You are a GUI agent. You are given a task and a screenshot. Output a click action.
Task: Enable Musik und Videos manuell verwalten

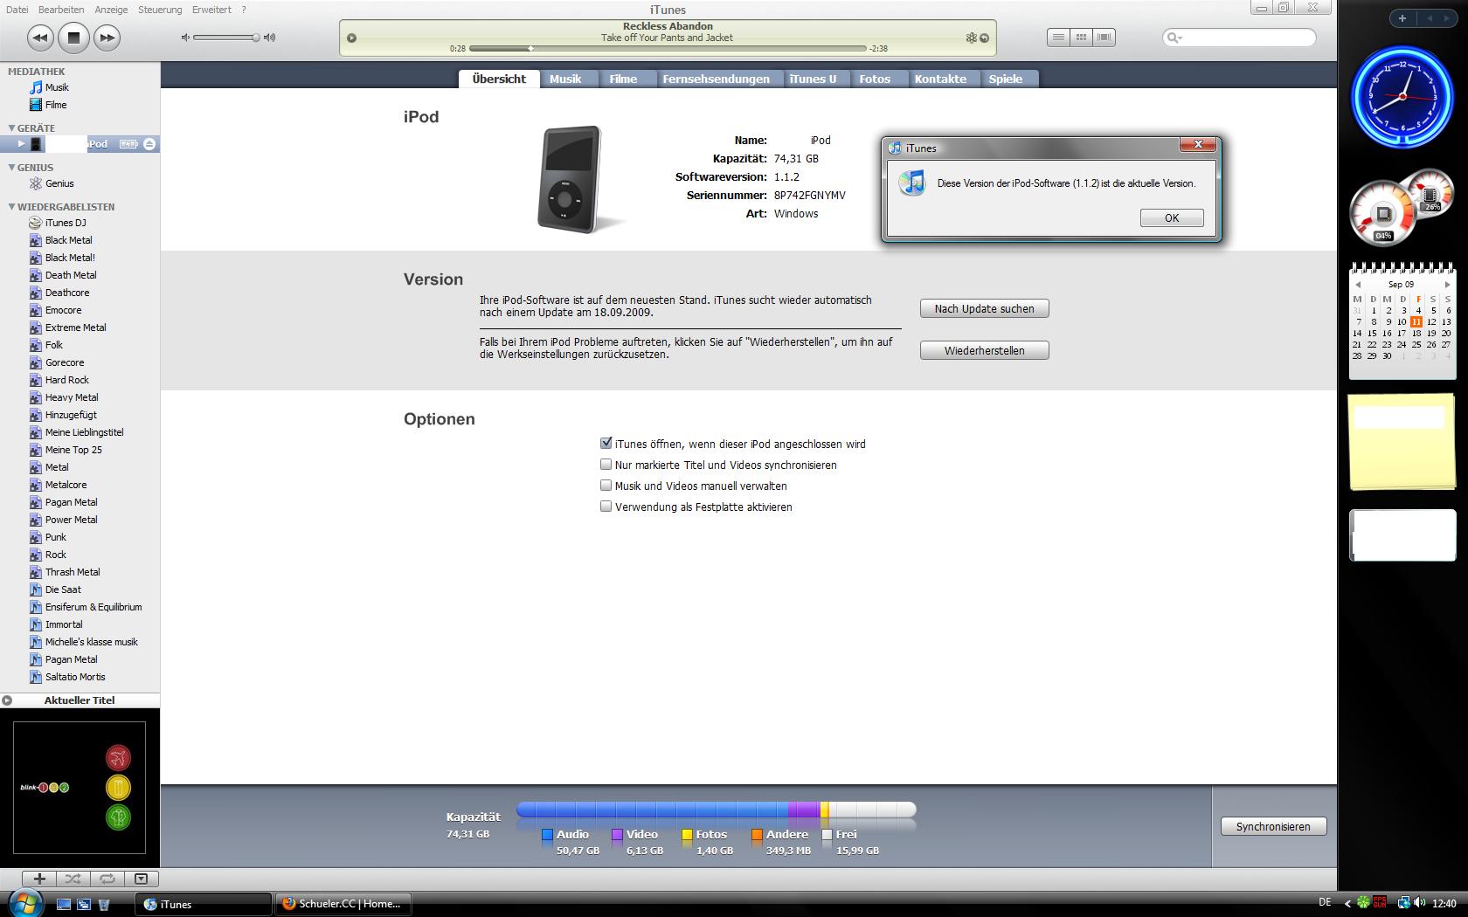pos(606,486)
